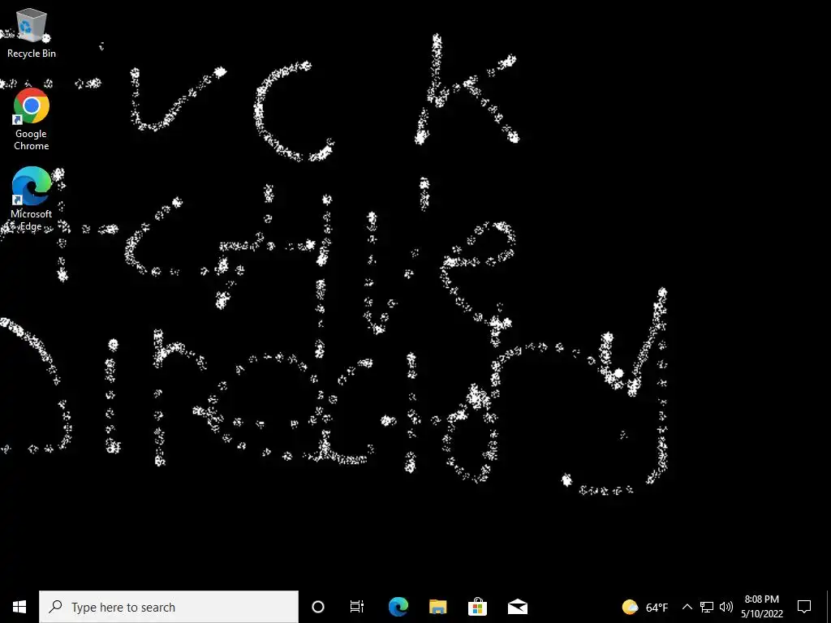Launch Microsoft Edge from the taskbar

pos(398,607)
